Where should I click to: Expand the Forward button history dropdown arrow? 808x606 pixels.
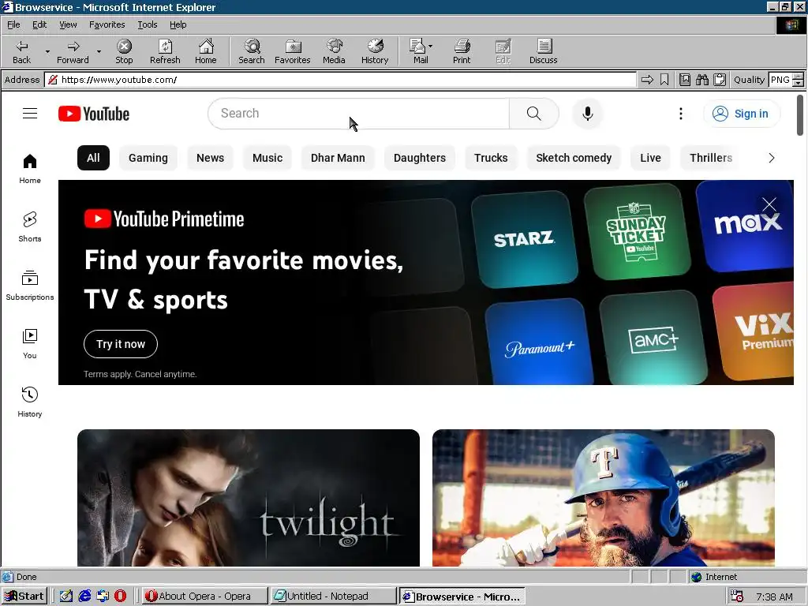point(99,51)
